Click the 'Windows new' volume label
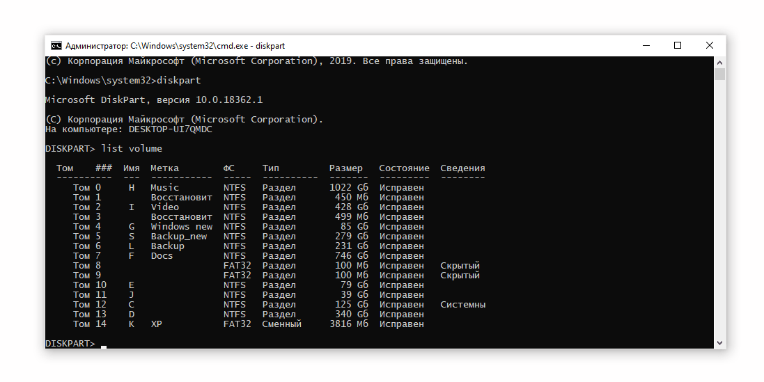This screenshot has height=382, width=764. (182, 226)
